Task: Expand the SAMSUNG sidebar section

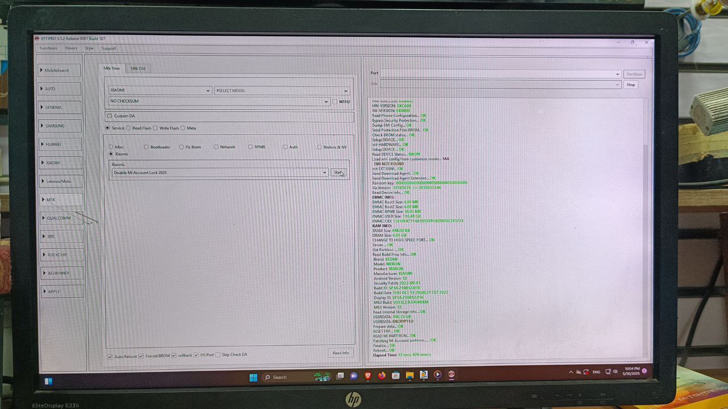Action: pos(60,126)
